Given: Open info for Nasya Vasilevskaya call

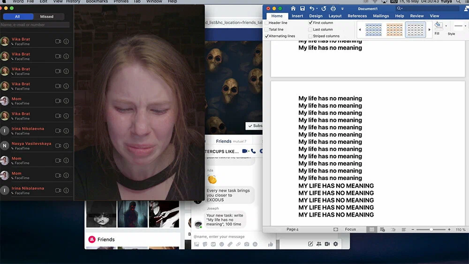Looking at the screenshot, I should [x=66, y=146].
